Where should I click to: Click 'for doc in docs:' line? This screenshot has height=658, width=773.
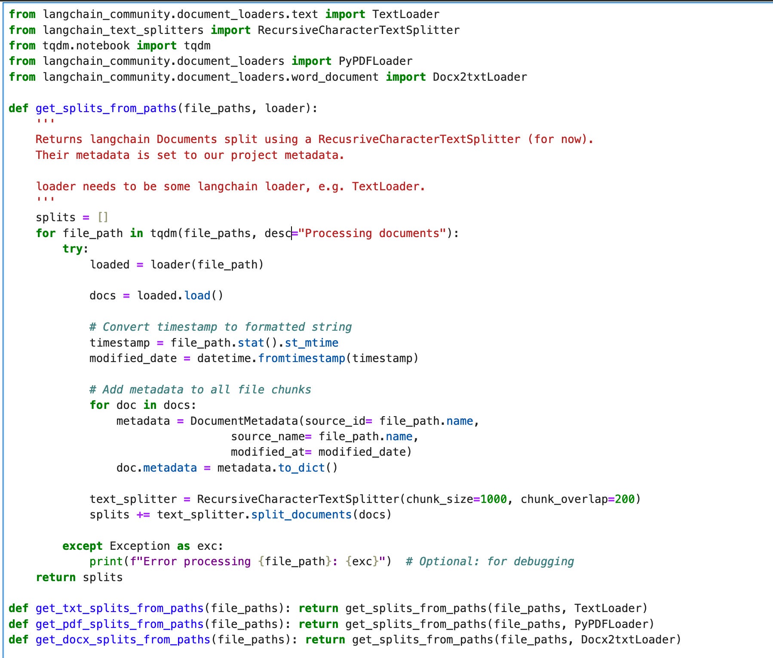[143, 405]
